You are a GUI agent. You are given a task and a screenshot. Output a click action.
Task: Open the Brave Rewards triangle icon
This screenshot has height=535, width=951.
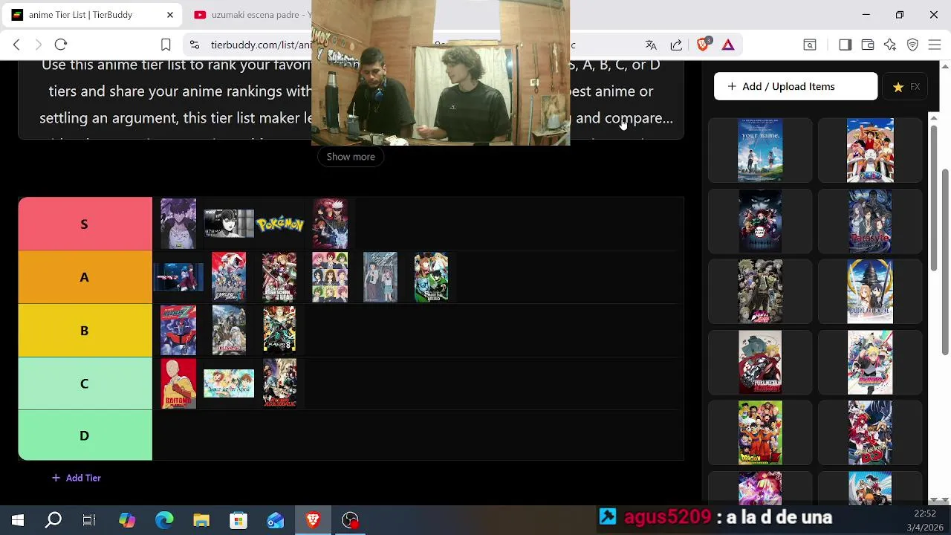pos(728,45)
